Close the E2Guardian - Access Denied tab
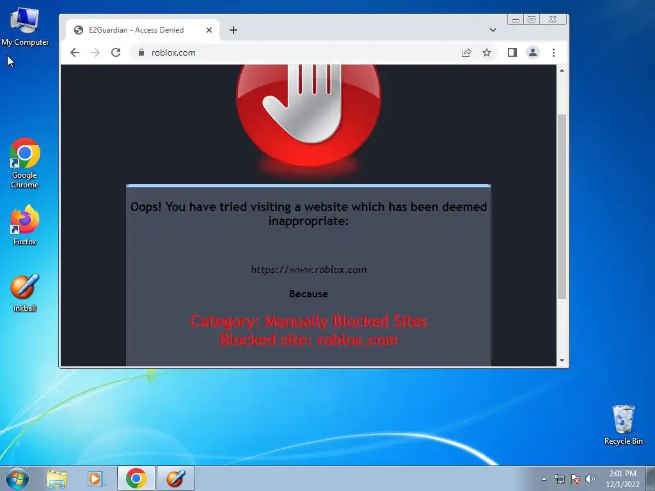The image size is (655, 491). pyautogui.click(x=209, y=30)
